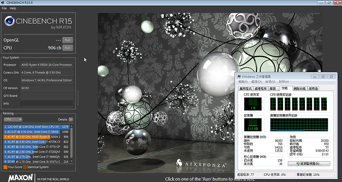Click the ranking list vertical scrollbar

tap(71, 144)
